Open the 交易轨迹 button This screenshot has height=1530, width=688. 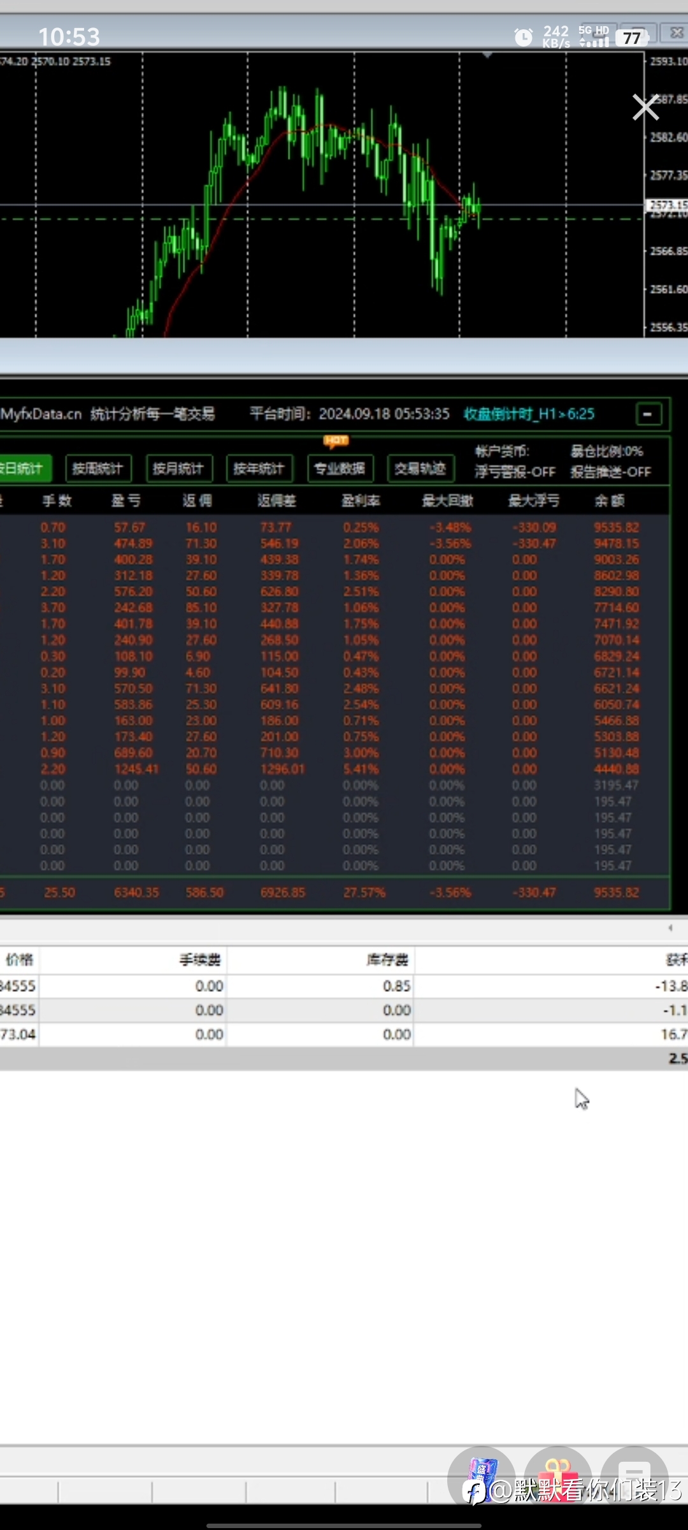(x=420, y=469)
